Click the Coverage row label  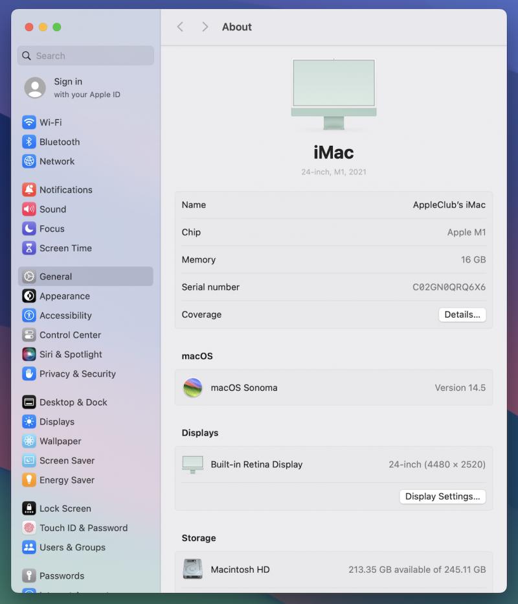201,315
